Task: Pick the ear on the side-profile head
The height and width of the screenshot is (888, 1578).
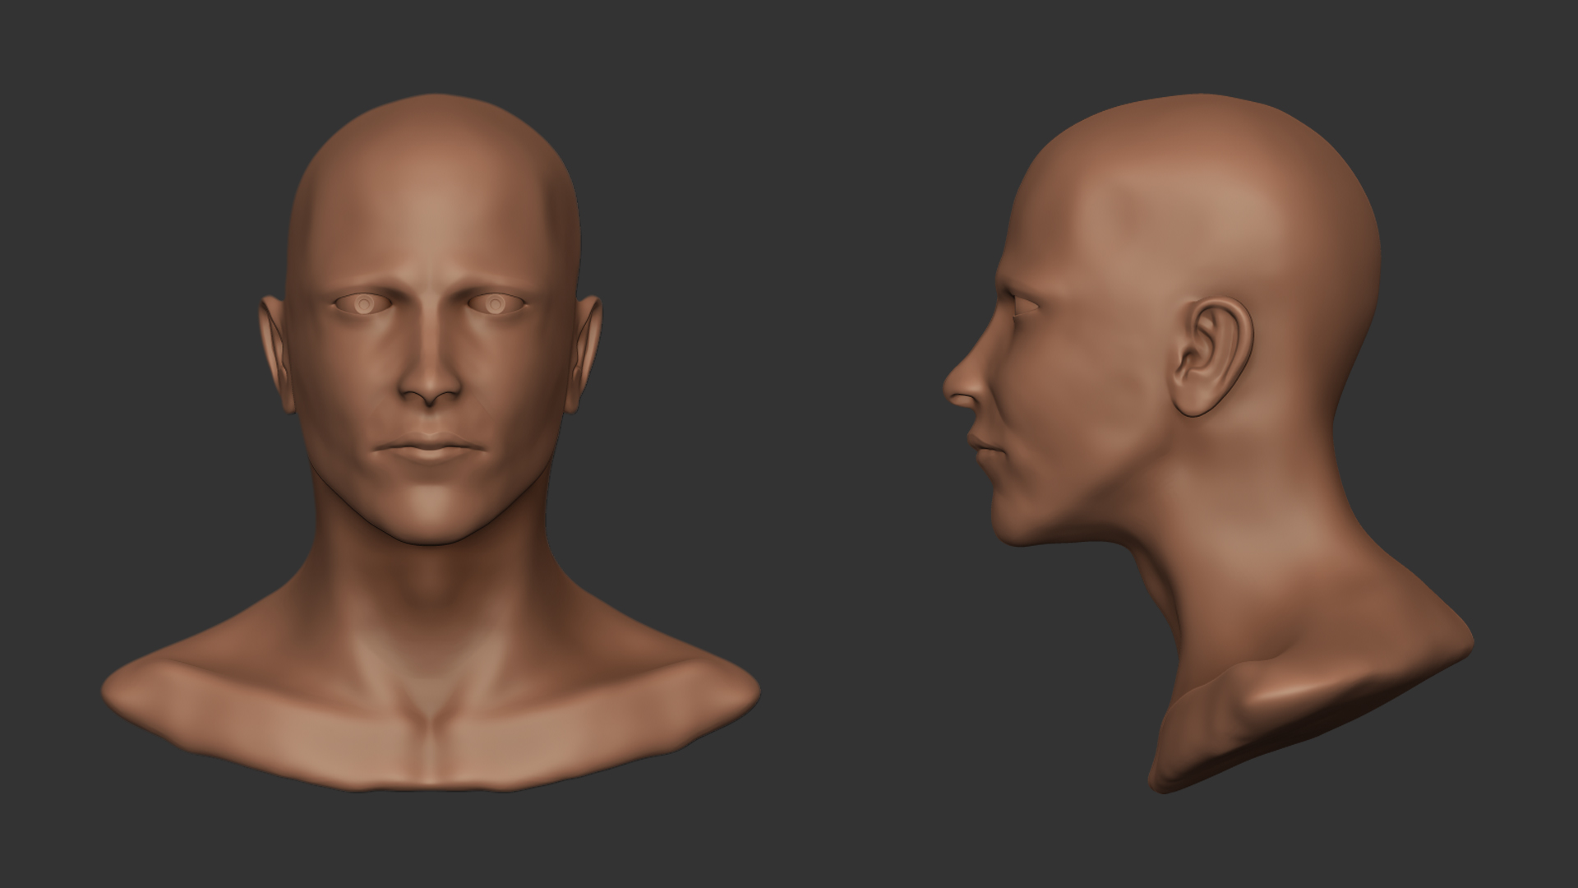Action: click(1211, 357)
